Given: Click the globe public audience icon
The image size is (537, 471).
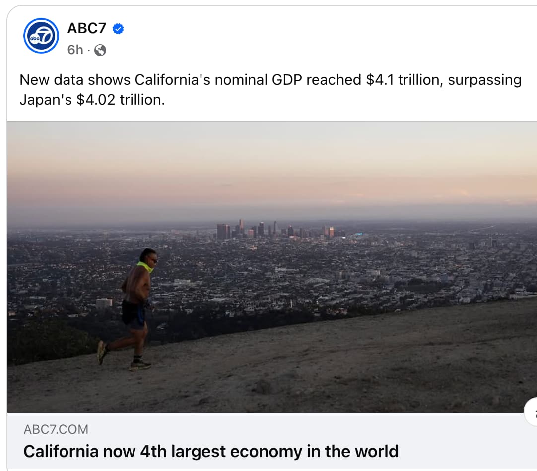Looking at the screenshot, I should click(100, 50).
